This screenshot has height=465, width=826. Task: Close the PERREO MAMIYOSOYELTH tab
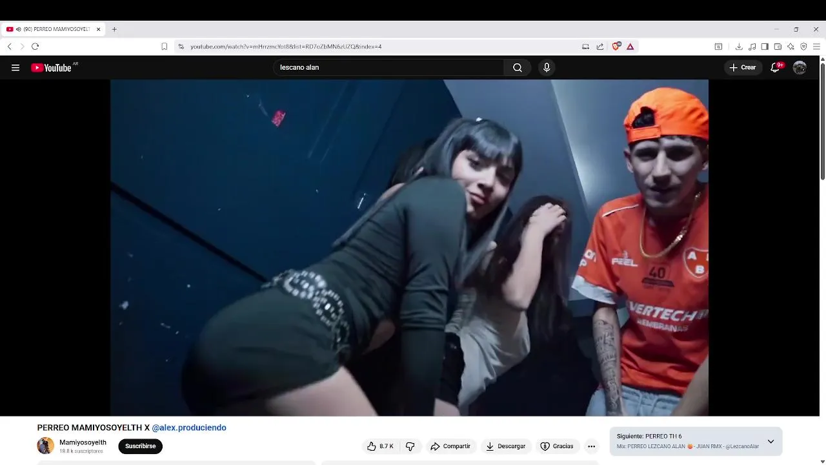(99, 29)
